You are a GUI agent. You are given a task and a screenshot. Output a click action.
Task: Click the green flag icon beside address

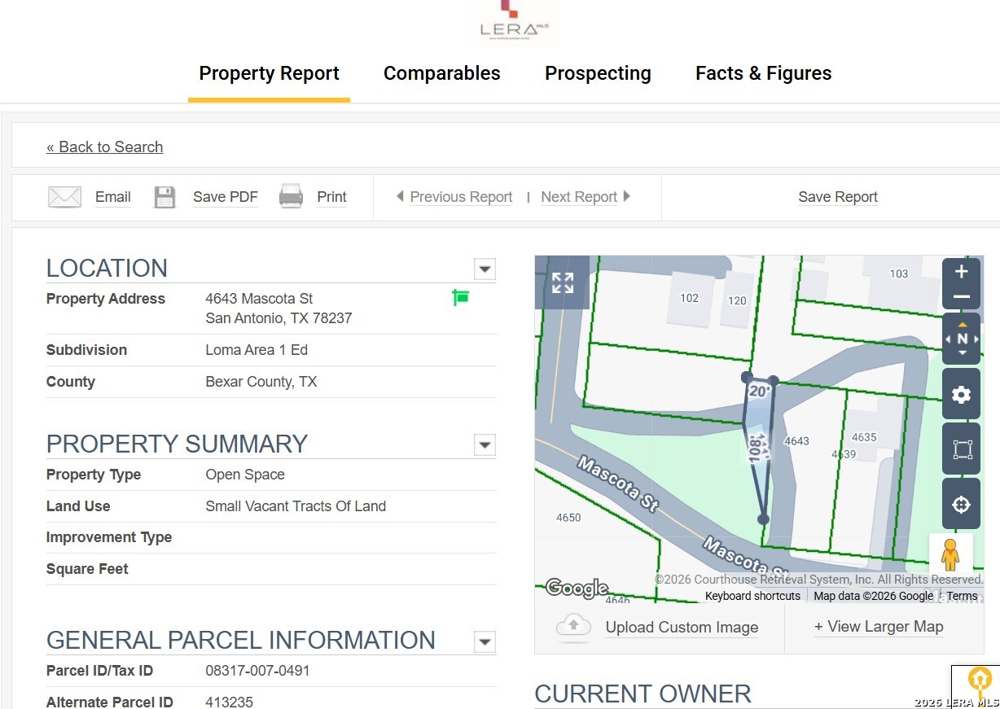(x=461, y=298)
